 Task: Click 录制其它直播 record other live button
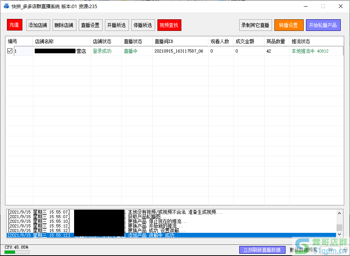255,25
